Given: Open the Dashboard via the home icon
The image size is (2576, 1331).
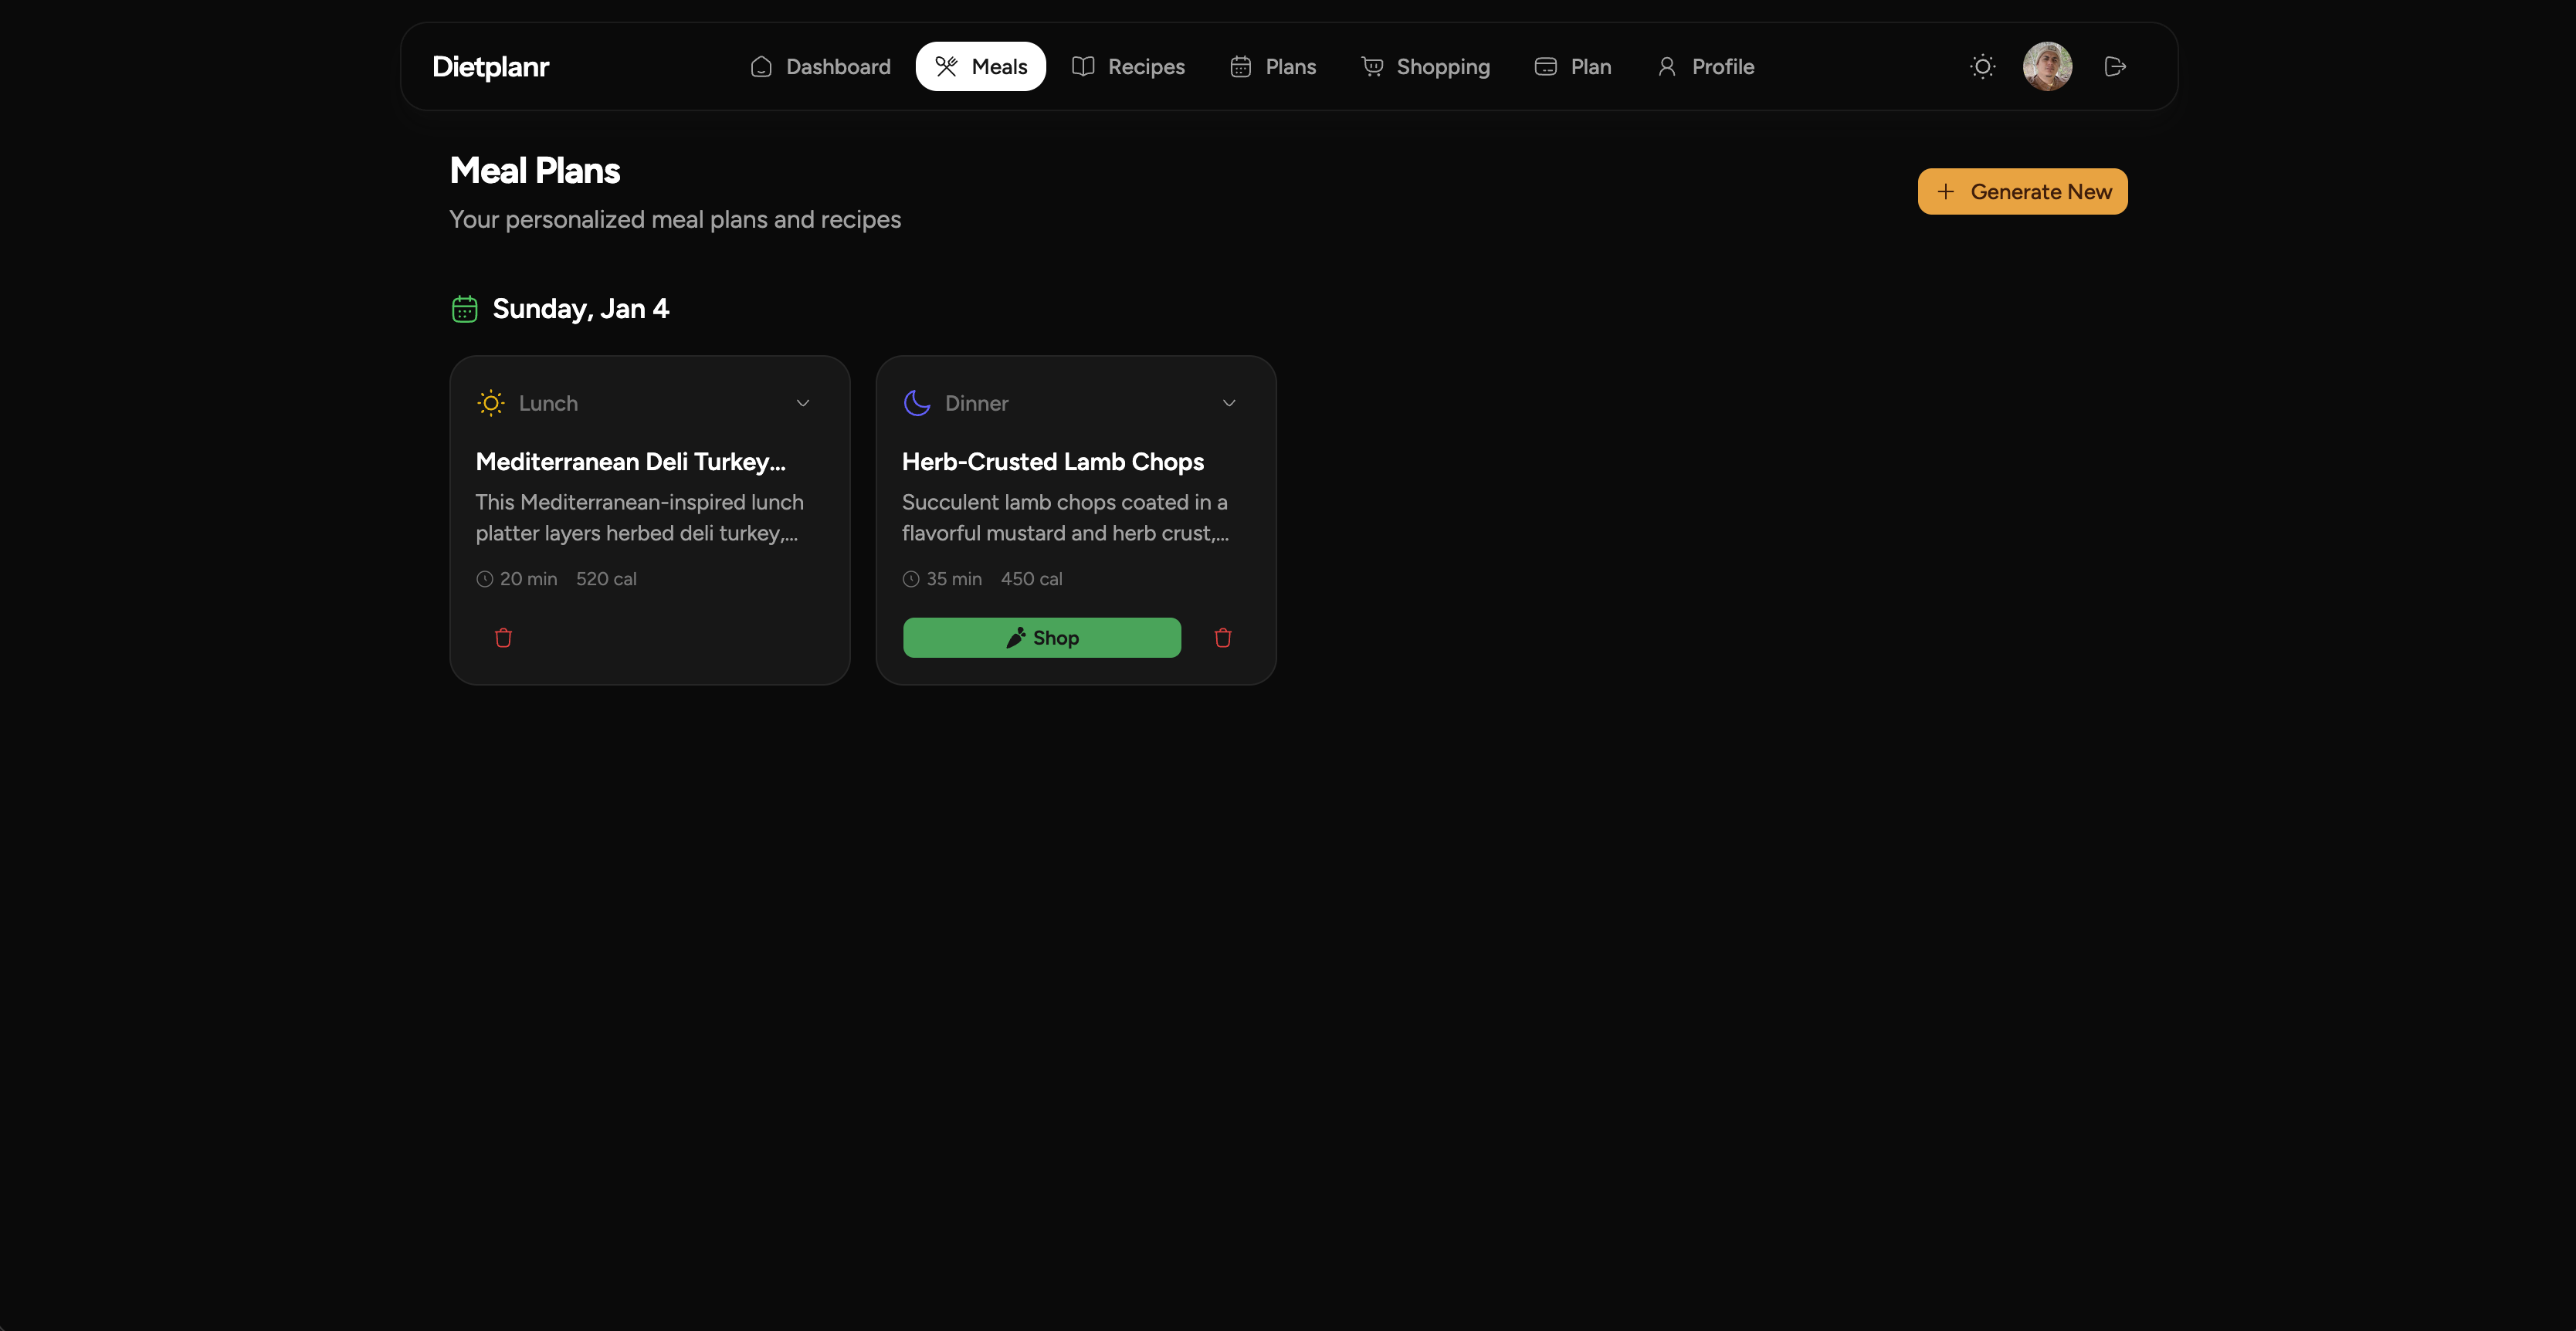Looking at the screenshot, I should pyautogui.click(x=761, y=66).
